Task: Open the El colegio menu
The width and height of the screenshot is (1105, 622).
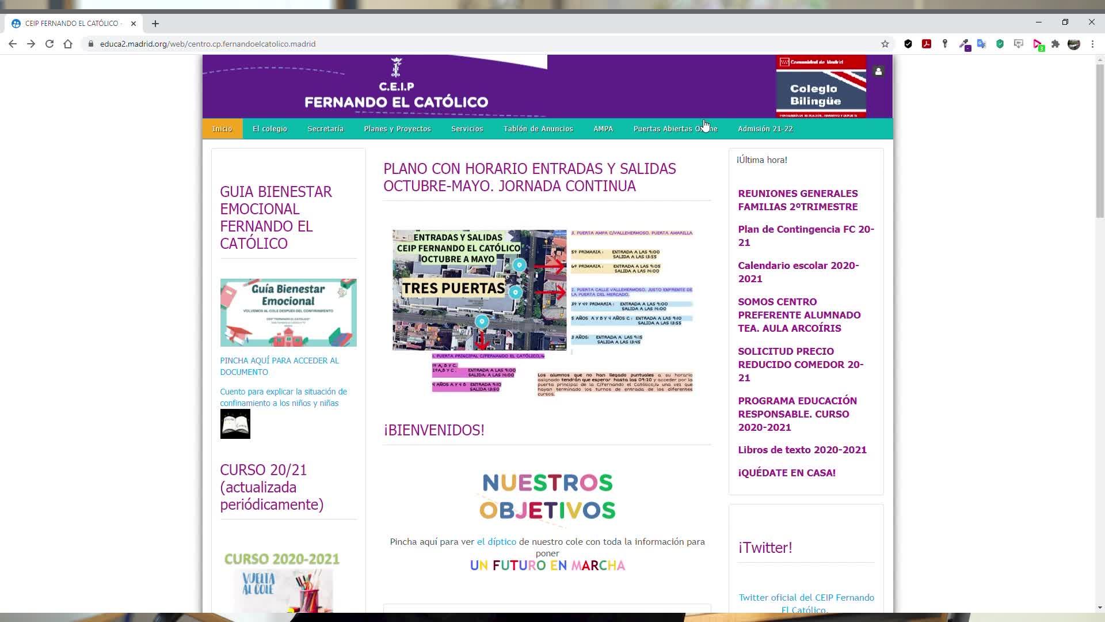Action: [270, 128]
